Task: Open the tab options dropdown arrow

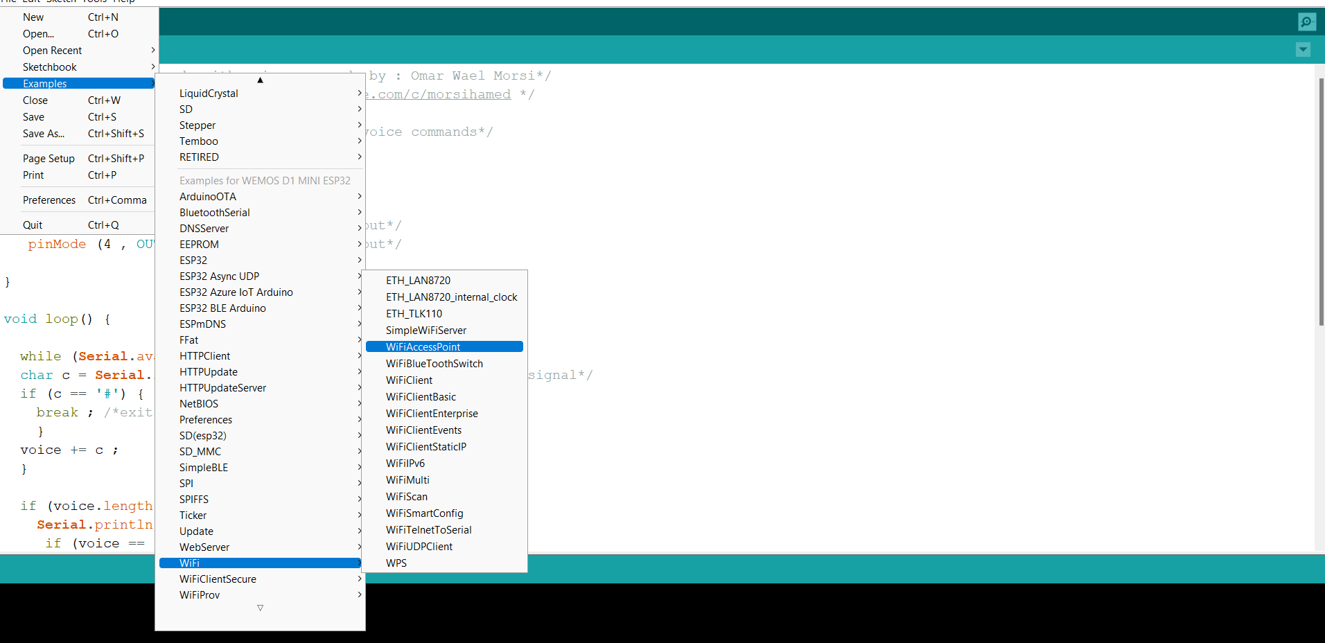Action: click(x=1303, y=49)
